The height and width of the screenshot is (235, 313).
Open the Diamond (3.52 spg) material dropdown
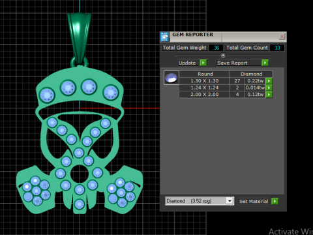pos(230,201)
